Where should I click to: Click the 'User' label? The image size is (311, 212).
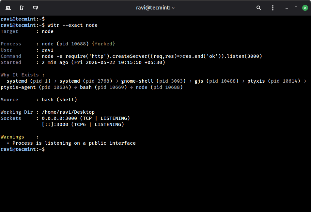point(6,50)
